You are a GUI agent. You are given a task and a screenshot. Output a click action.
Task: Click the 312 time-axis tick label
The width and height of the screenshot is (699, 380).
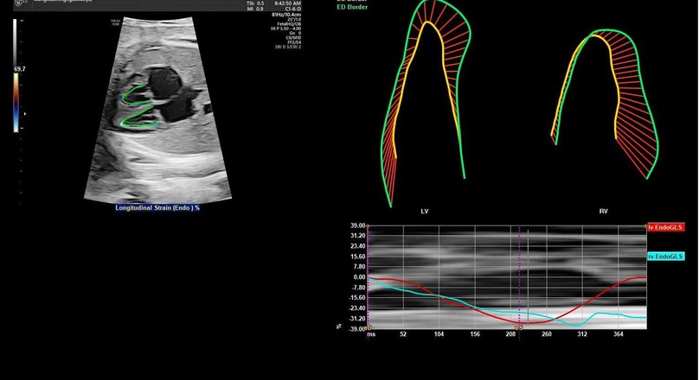click(x=582, y=334)
